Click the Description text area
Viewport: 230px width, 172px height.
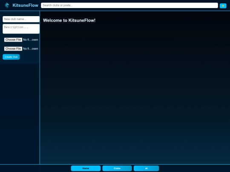(21, 29)
